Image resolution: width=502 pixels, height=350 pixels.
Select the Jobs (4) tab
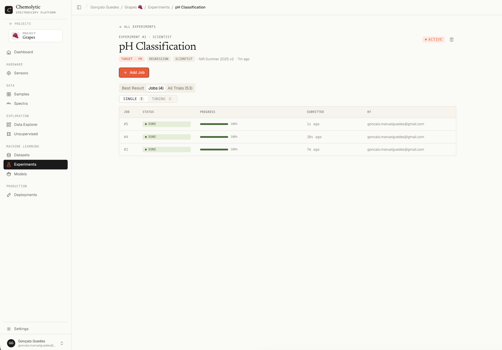[156, 88]
